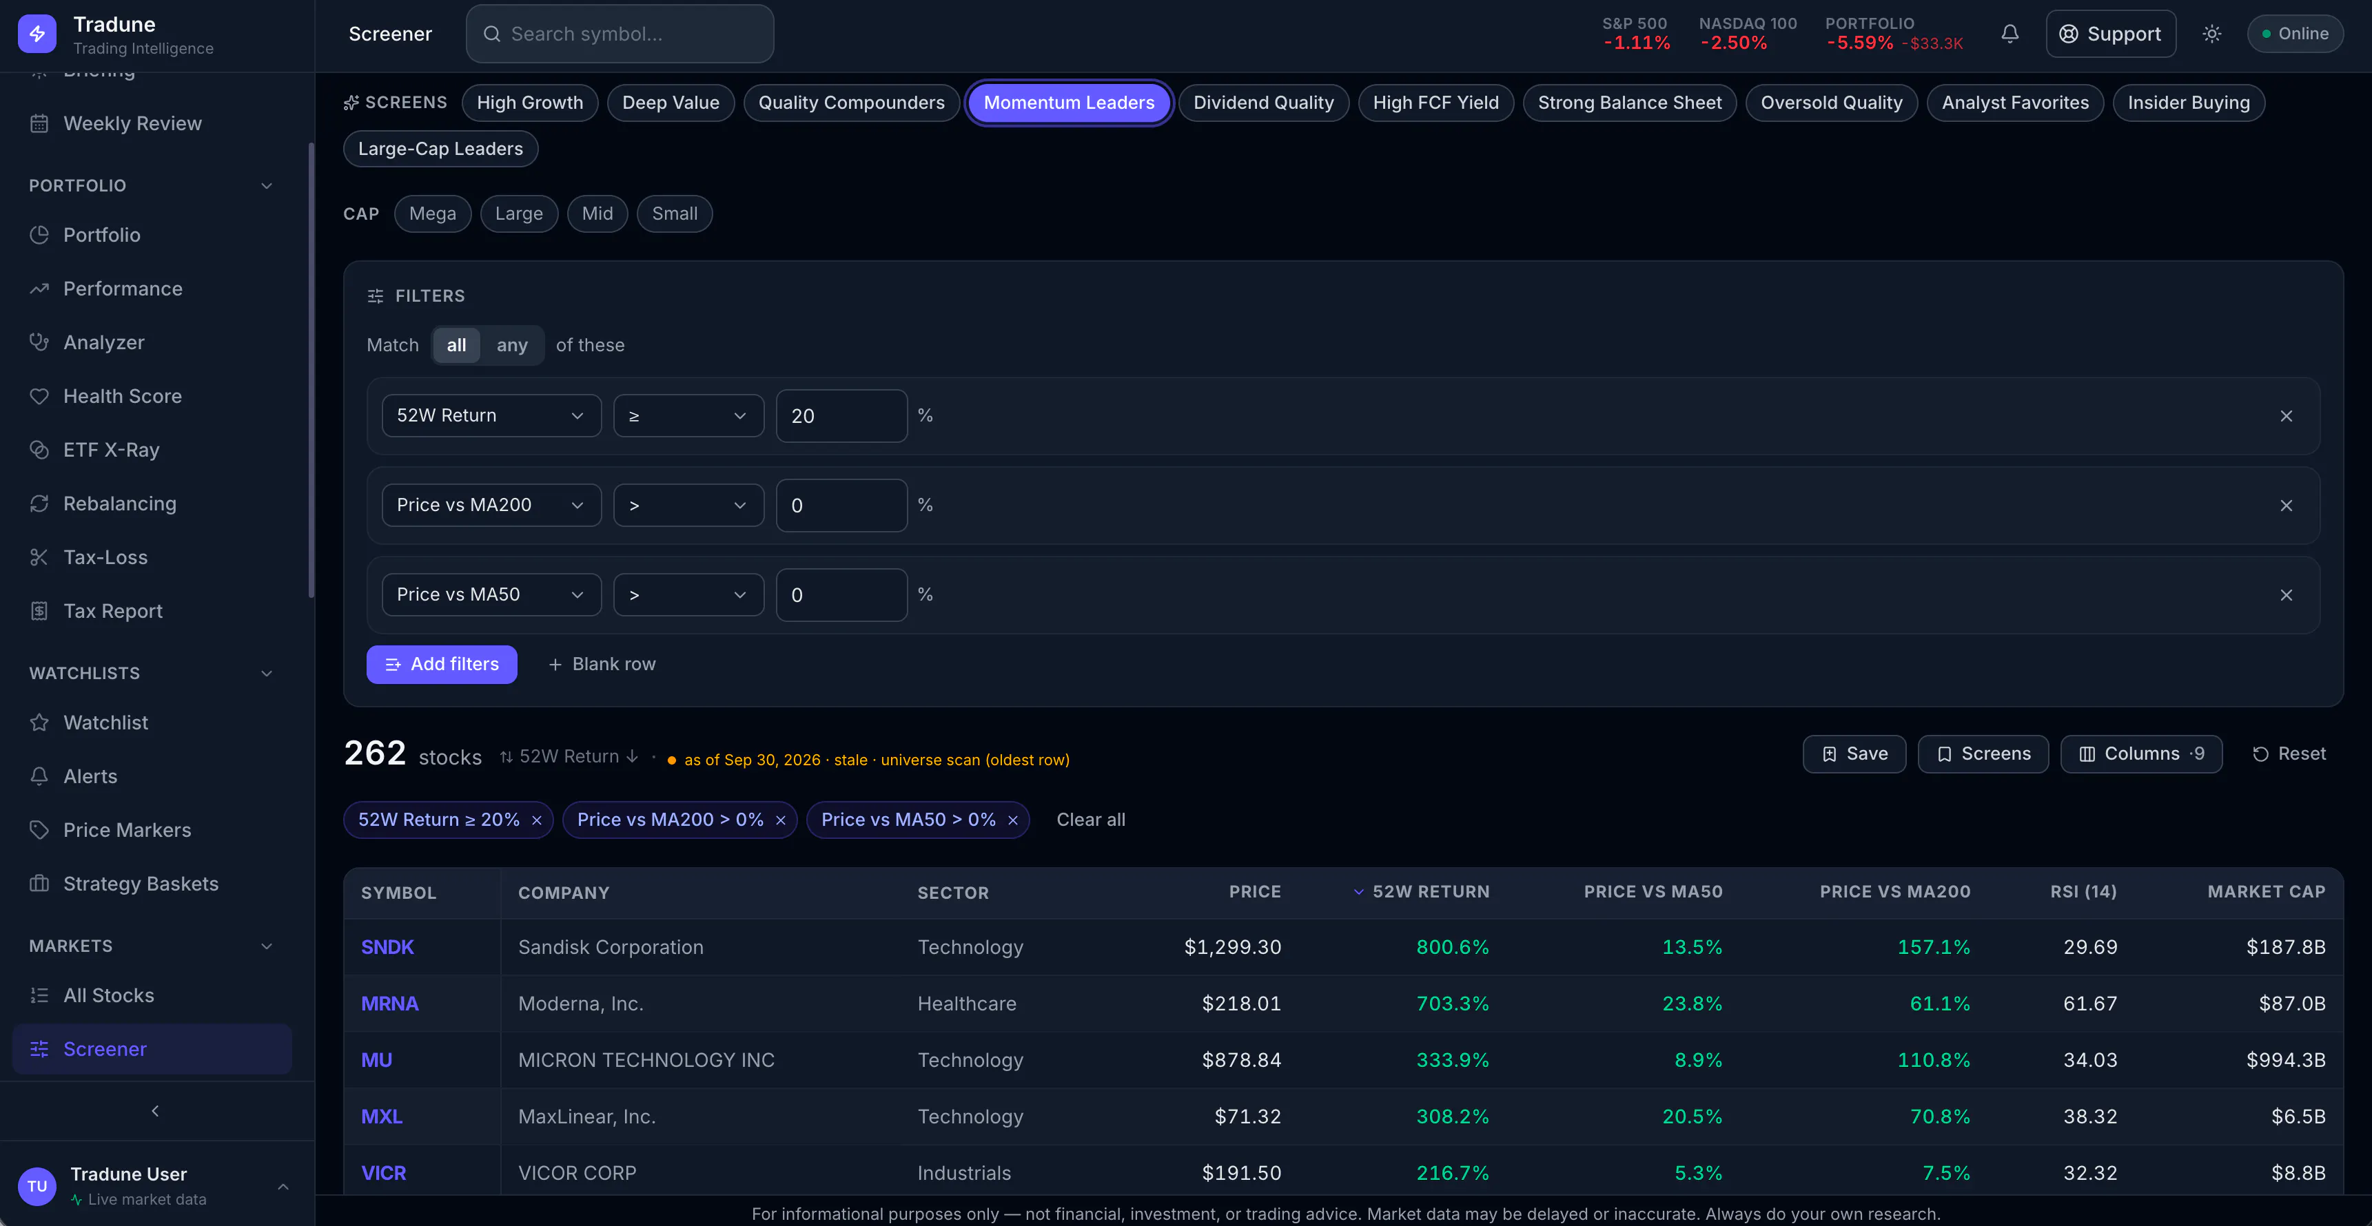
Task: Click Clear all filters link
Action: (1090, 820)
